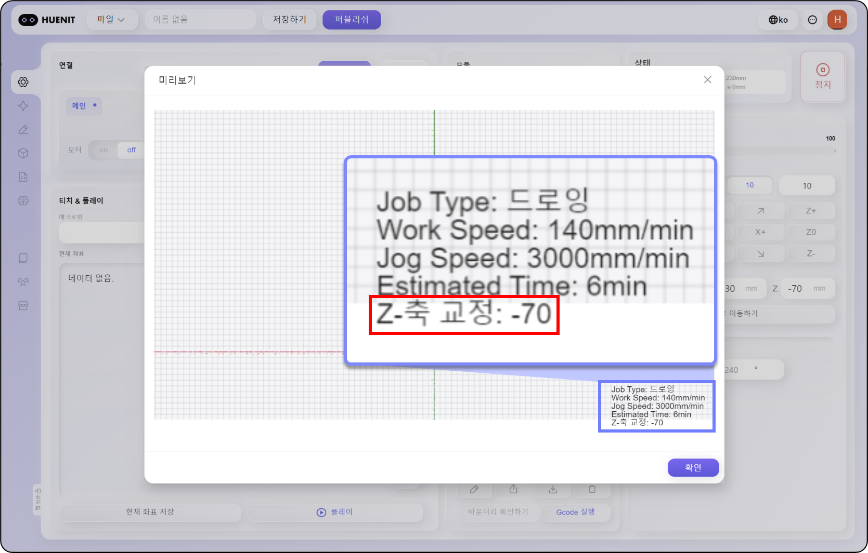Close the 미리보기 preview dialog
The width and height of the screenshot is (868, 553).
[x=707, y=79]
